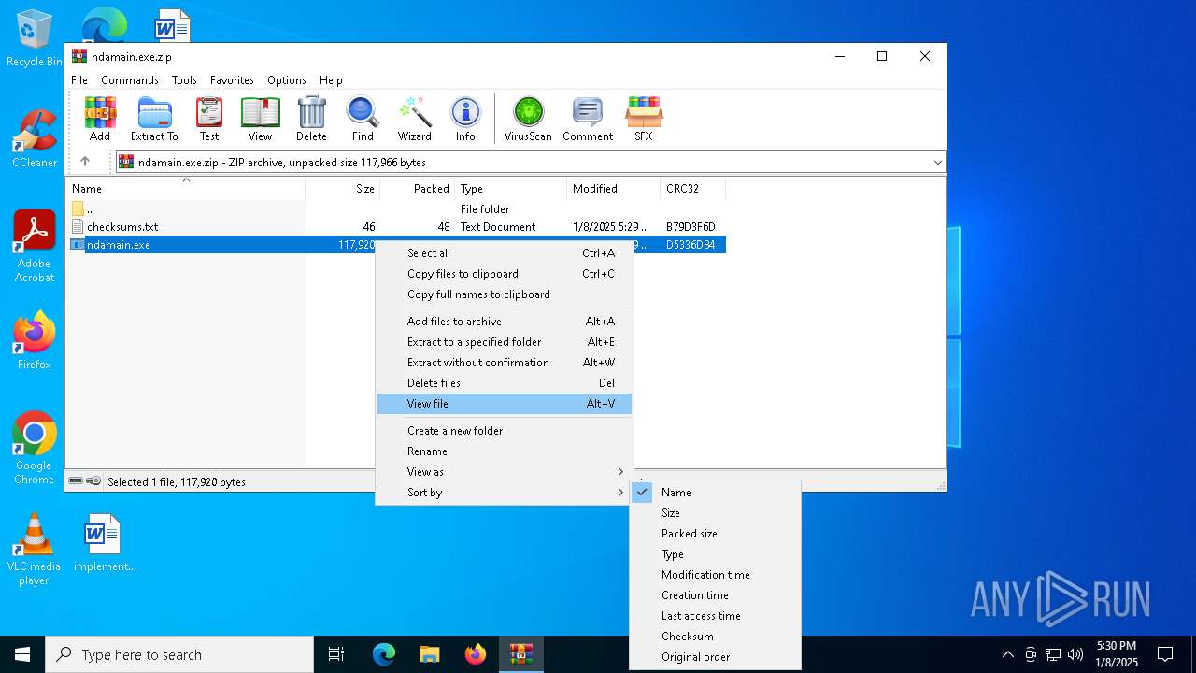Open Edge from the taskbar
The image size is (1196, 673).
point(384,654)
